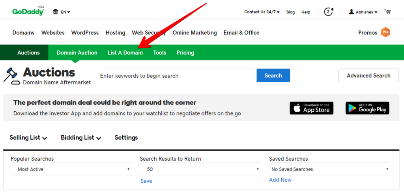
Task: Click the globe language icon
Action: (55, 12)
